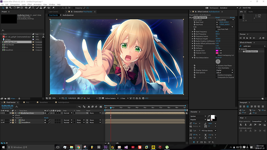This screenshot has width=267, height=150.
Task: Open the Display Options dropdown
Action: (225, 70)
